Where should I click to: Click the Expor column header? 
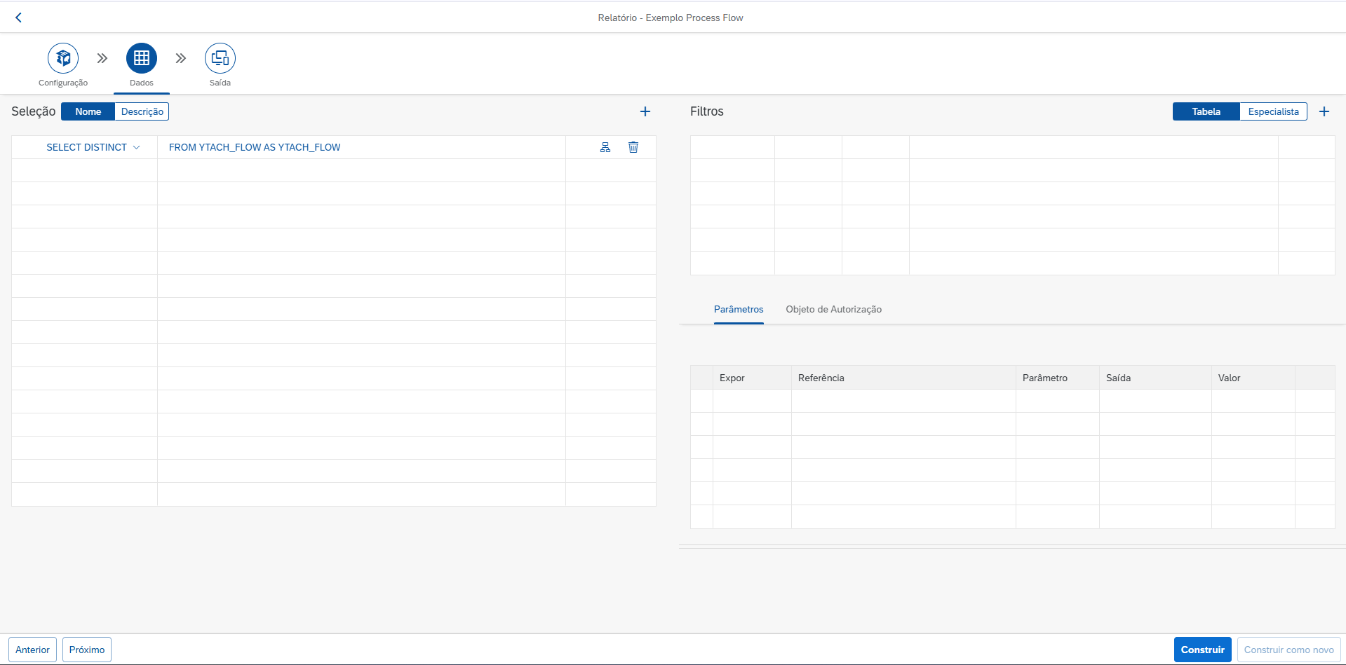coord(752,378)
